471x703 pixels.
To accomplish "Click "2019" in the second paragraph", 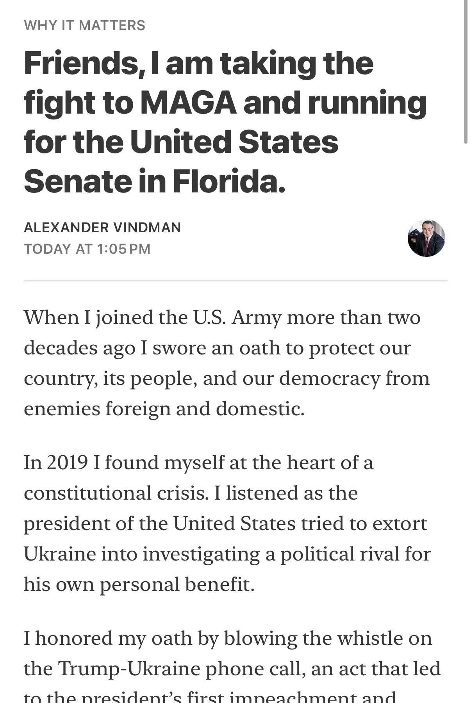I will (67, 463).
